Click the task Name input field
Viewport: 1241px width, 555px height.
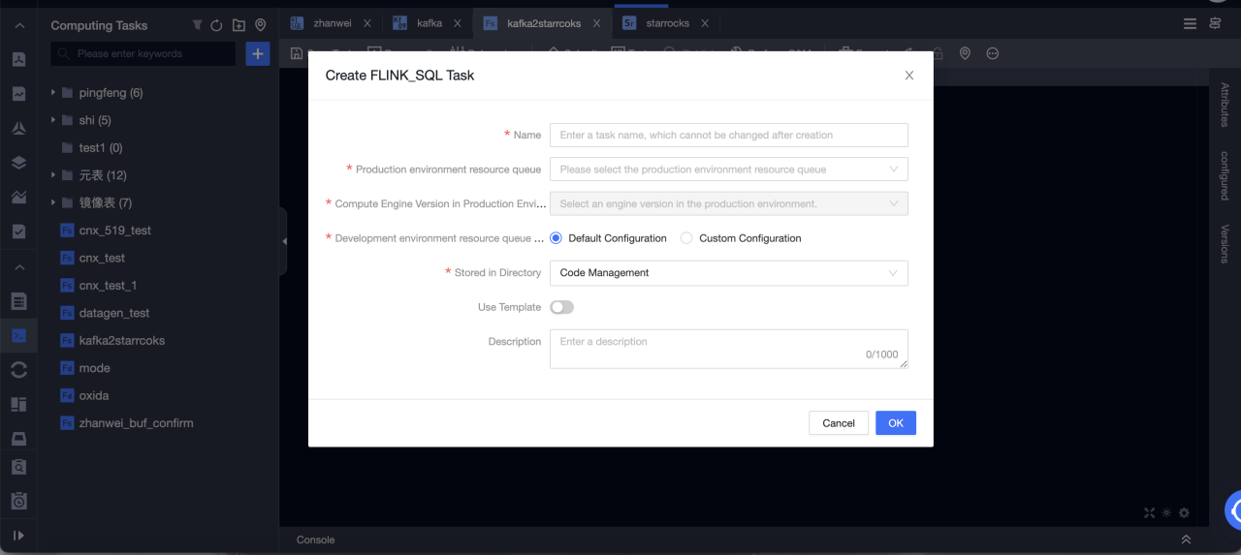tap(728, 136)
